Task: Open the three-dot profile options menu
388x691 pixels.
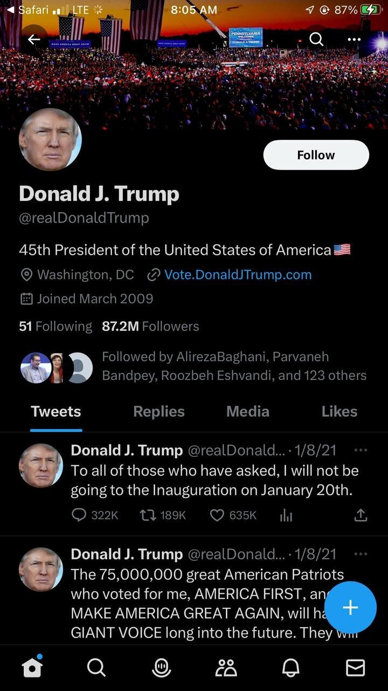Action: [354, 39]
